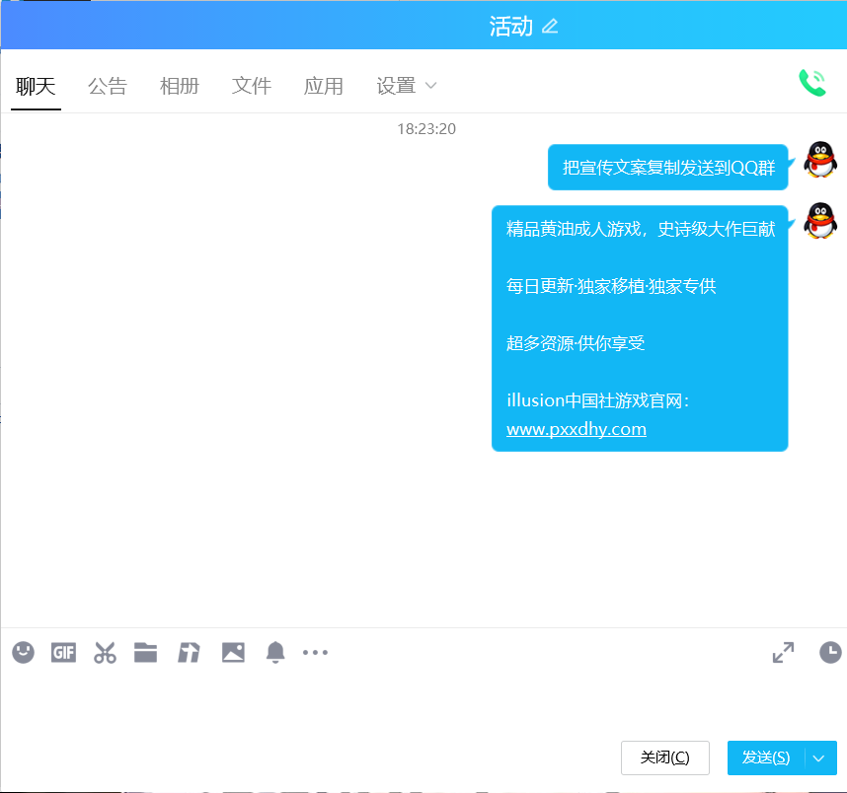Click the picture icon to insert an image
Screen dimensions: 847x793
coord(233,653)
